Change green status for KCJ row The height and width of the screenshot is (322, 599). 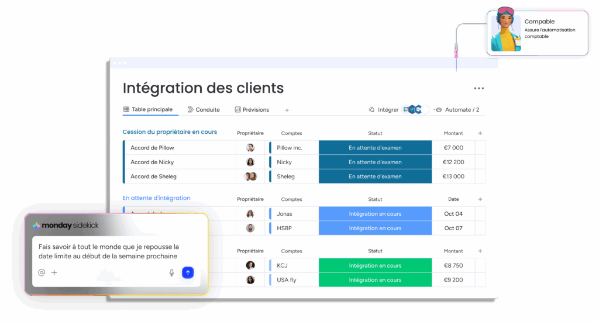coord(375,265)
